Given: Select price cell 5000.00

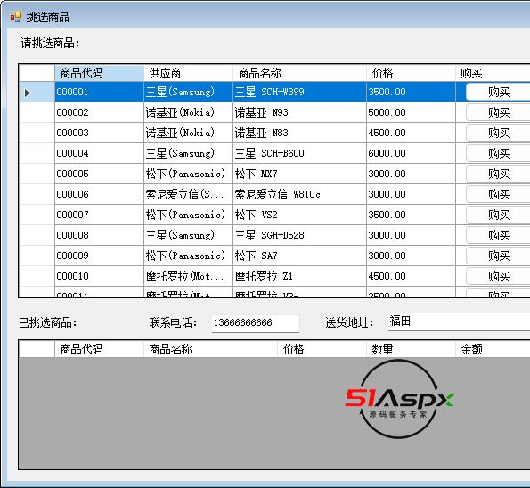Looking at the screenshot, I should [411, 112].
